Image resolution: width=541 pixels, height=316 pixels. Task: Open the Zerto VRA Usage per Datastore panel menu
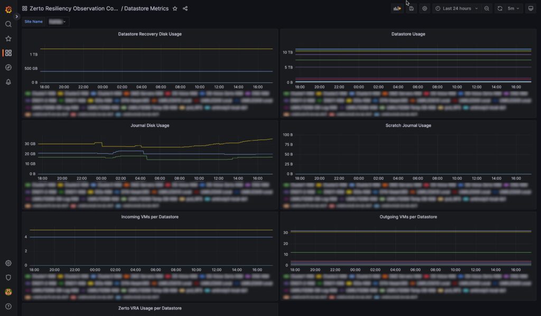click(x=150, y=309)
